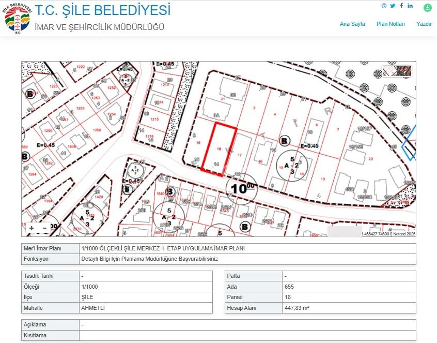Click the T.C. ŞİLE BELEDİYESİ title

coord(103,10)
